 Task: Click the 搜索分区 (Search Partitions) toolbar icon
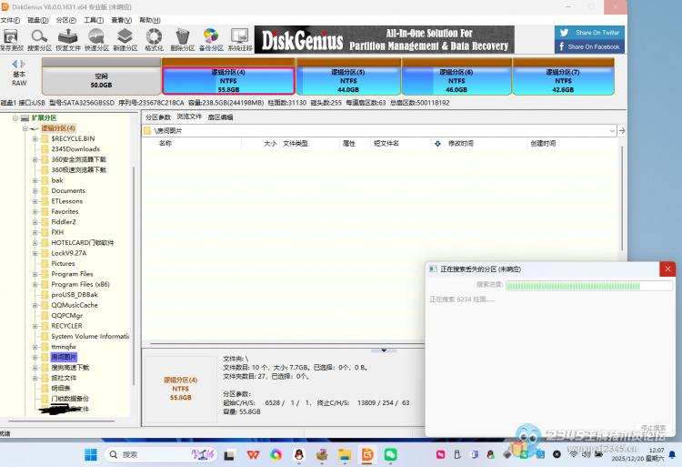[40, 38]
